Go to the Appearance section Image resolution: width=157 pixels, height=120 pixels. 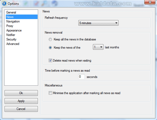pos(14,30)
